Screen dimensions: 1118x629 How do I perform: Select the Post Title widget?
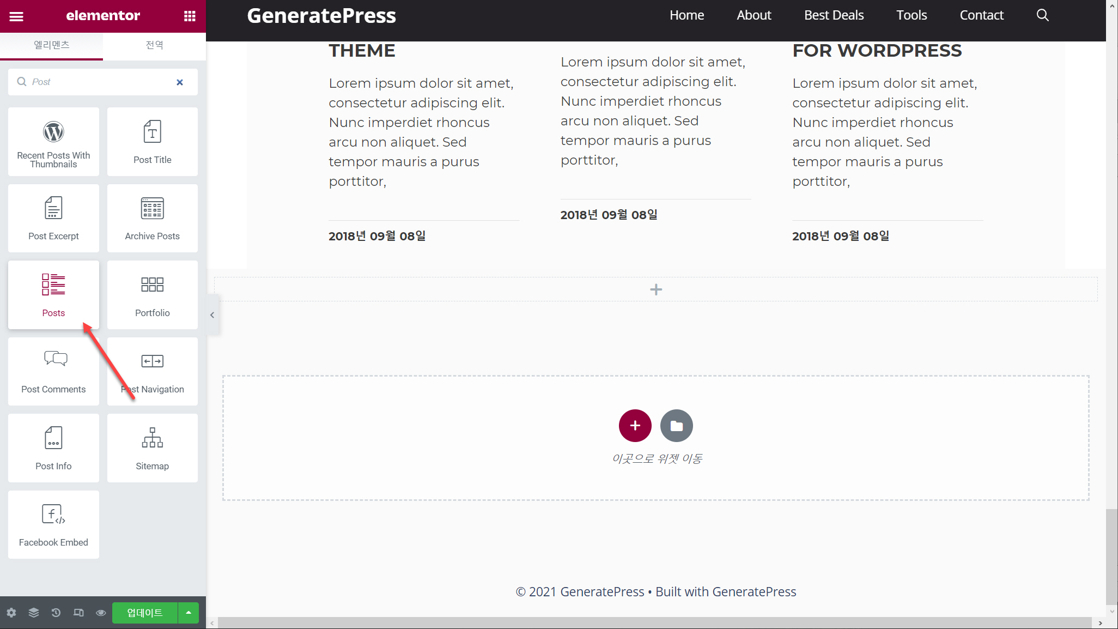153,142
